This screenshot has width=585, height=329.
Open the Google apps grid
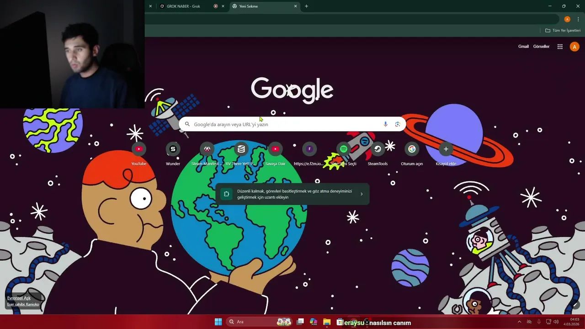tap(560, 47)
